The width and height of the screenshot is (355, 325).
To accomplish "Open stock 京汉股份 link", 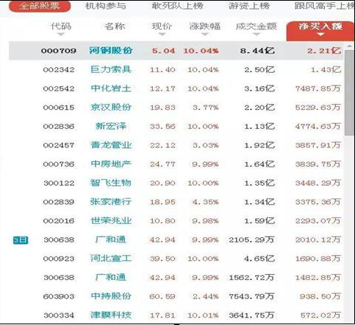I will point(111,108).
